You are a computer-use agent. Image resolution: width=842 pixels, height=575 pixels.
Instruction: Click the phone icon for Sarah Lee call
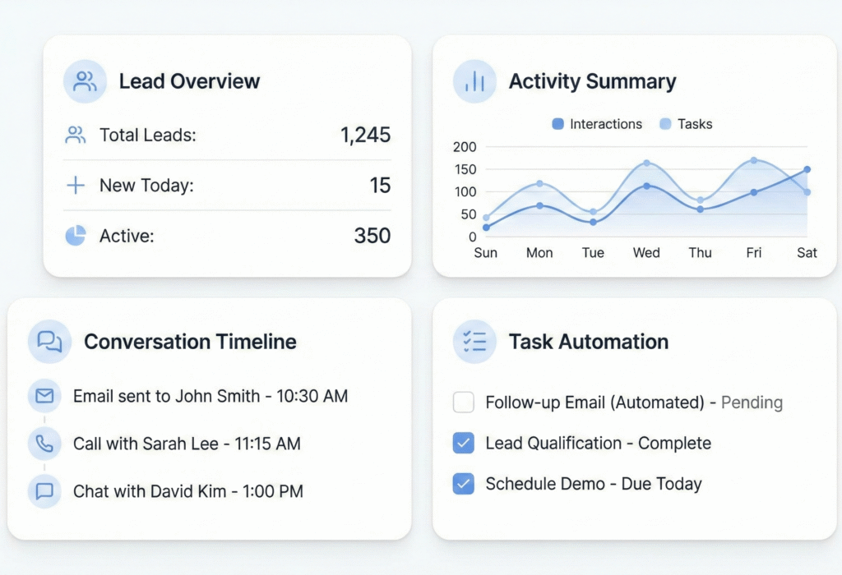click(44, 444)
